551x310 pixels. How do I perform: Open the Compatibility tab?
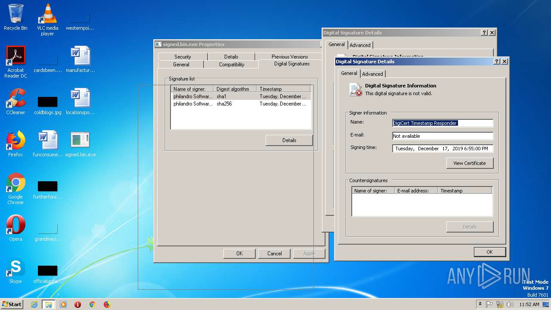pos(232,64)
